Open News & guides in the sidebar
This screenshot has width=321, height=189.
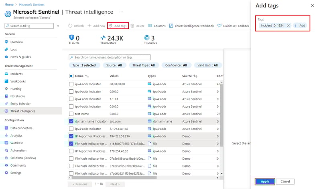coord(20,57)
